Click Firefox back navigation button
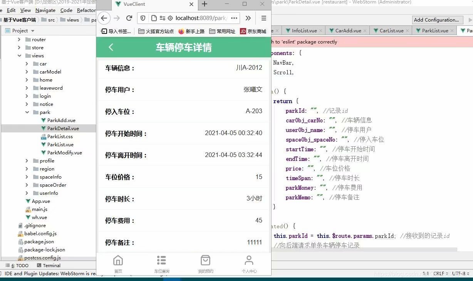Image resolution: width=473 pixels, height=281 pixels. pos(104,18)
